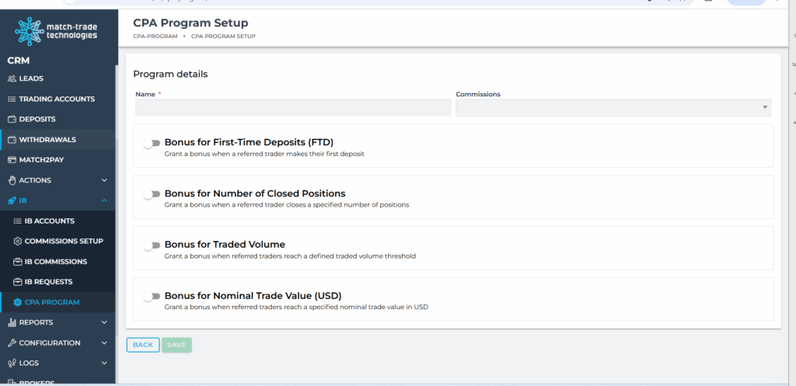Image resolution: width=796 pixels, height=386 pixels.
Task: Click the Trading Accounts list icon
Action: (12, 99)
